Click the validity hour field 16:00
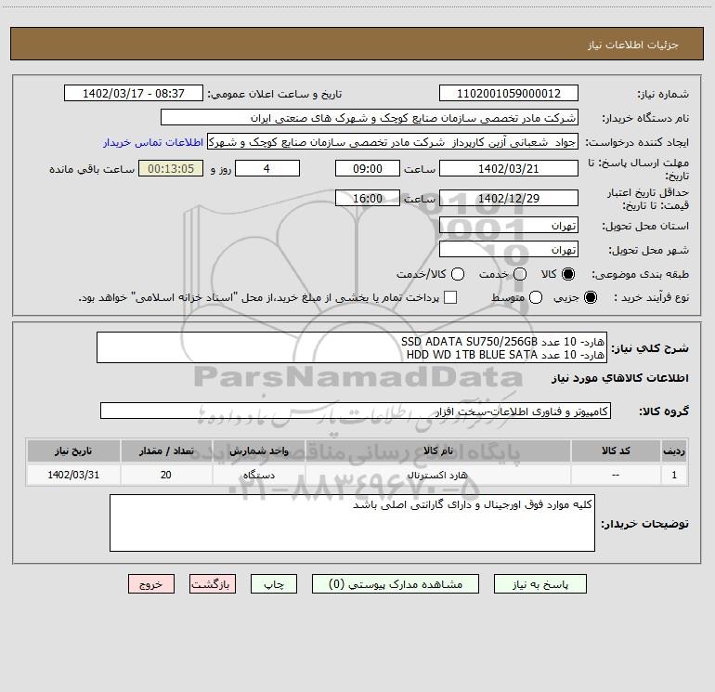Viewport: 715px width, 692px height. (x=368, y=199)
